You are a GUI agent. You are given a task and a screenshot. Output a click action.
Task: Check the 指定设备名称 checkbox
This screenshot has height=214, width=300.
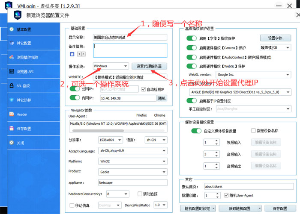click(x=253, y=131)
